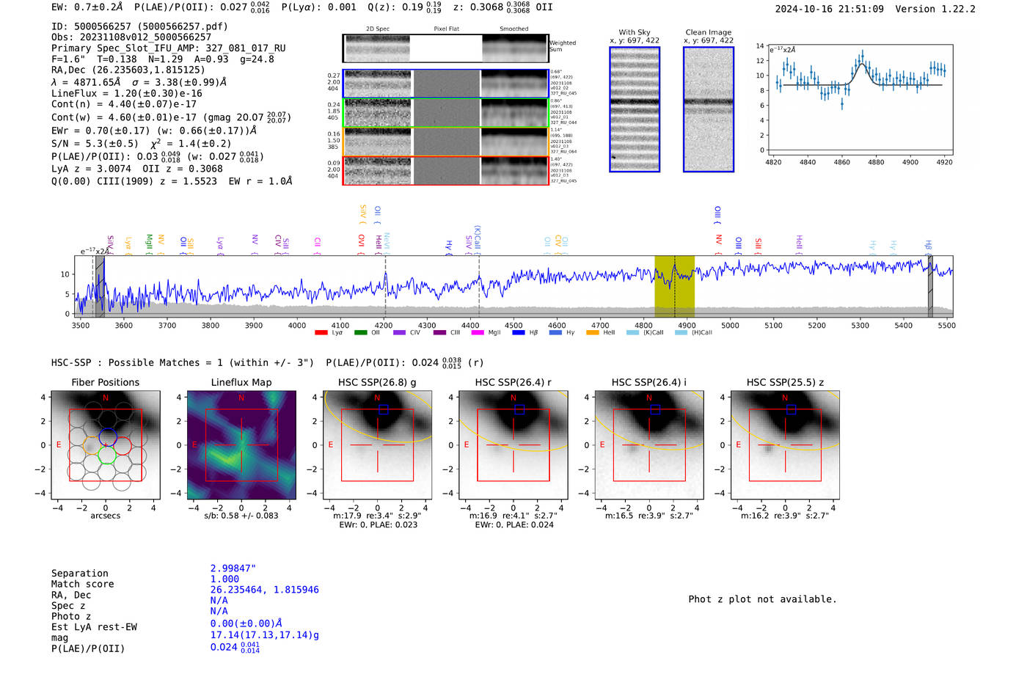Click the Primary Spec_Slot_IFU_AMP line
The width and height of the screenshot is (1027, 699).
pyautogui.click(x=169, y=48)
